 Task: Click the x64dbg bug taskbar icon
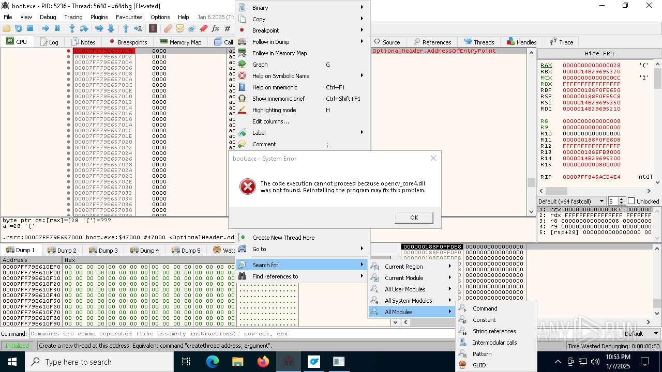pyautogui.click(x=289, y=362)
